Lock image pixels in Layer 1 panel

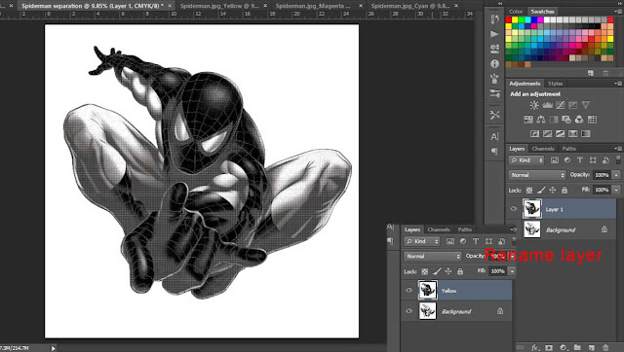click(541, 191)
